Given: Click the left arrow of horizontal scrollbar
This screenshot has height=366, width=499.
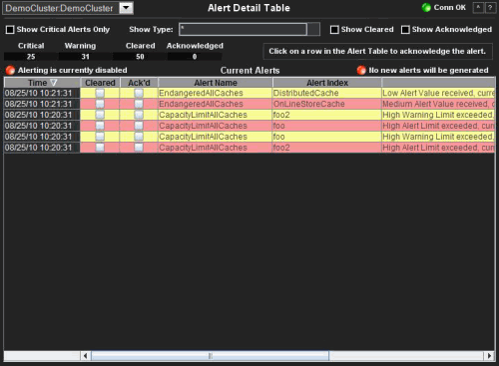Looking at the screenshot, I should (x=86, y=356).
